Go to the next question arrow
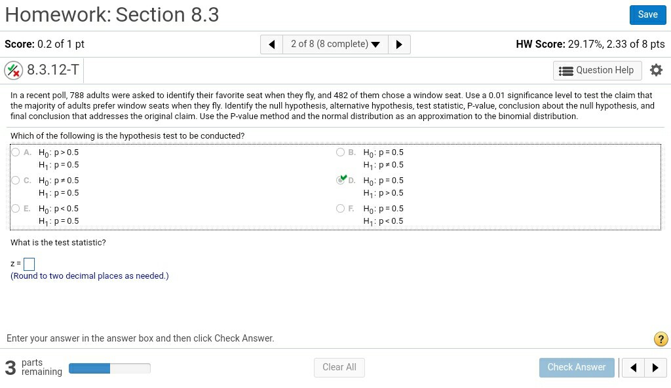 click(399, 44)
